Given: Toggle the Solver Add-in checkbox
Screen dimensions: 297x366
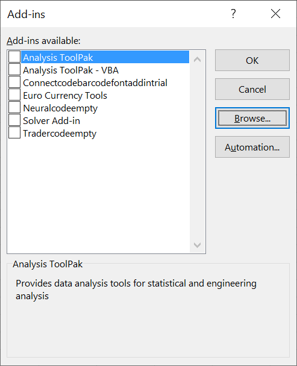Looking at the screenshot, I should (14, 120).
